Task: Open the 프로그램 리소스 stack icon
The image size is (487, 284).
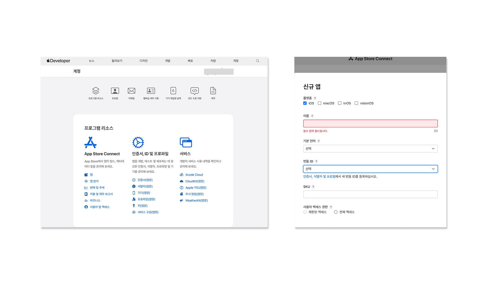Action: [x=96, y=91]
